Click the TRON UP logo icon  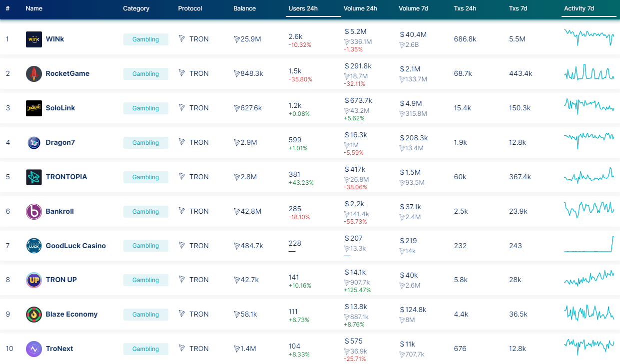tap(34, 280)
